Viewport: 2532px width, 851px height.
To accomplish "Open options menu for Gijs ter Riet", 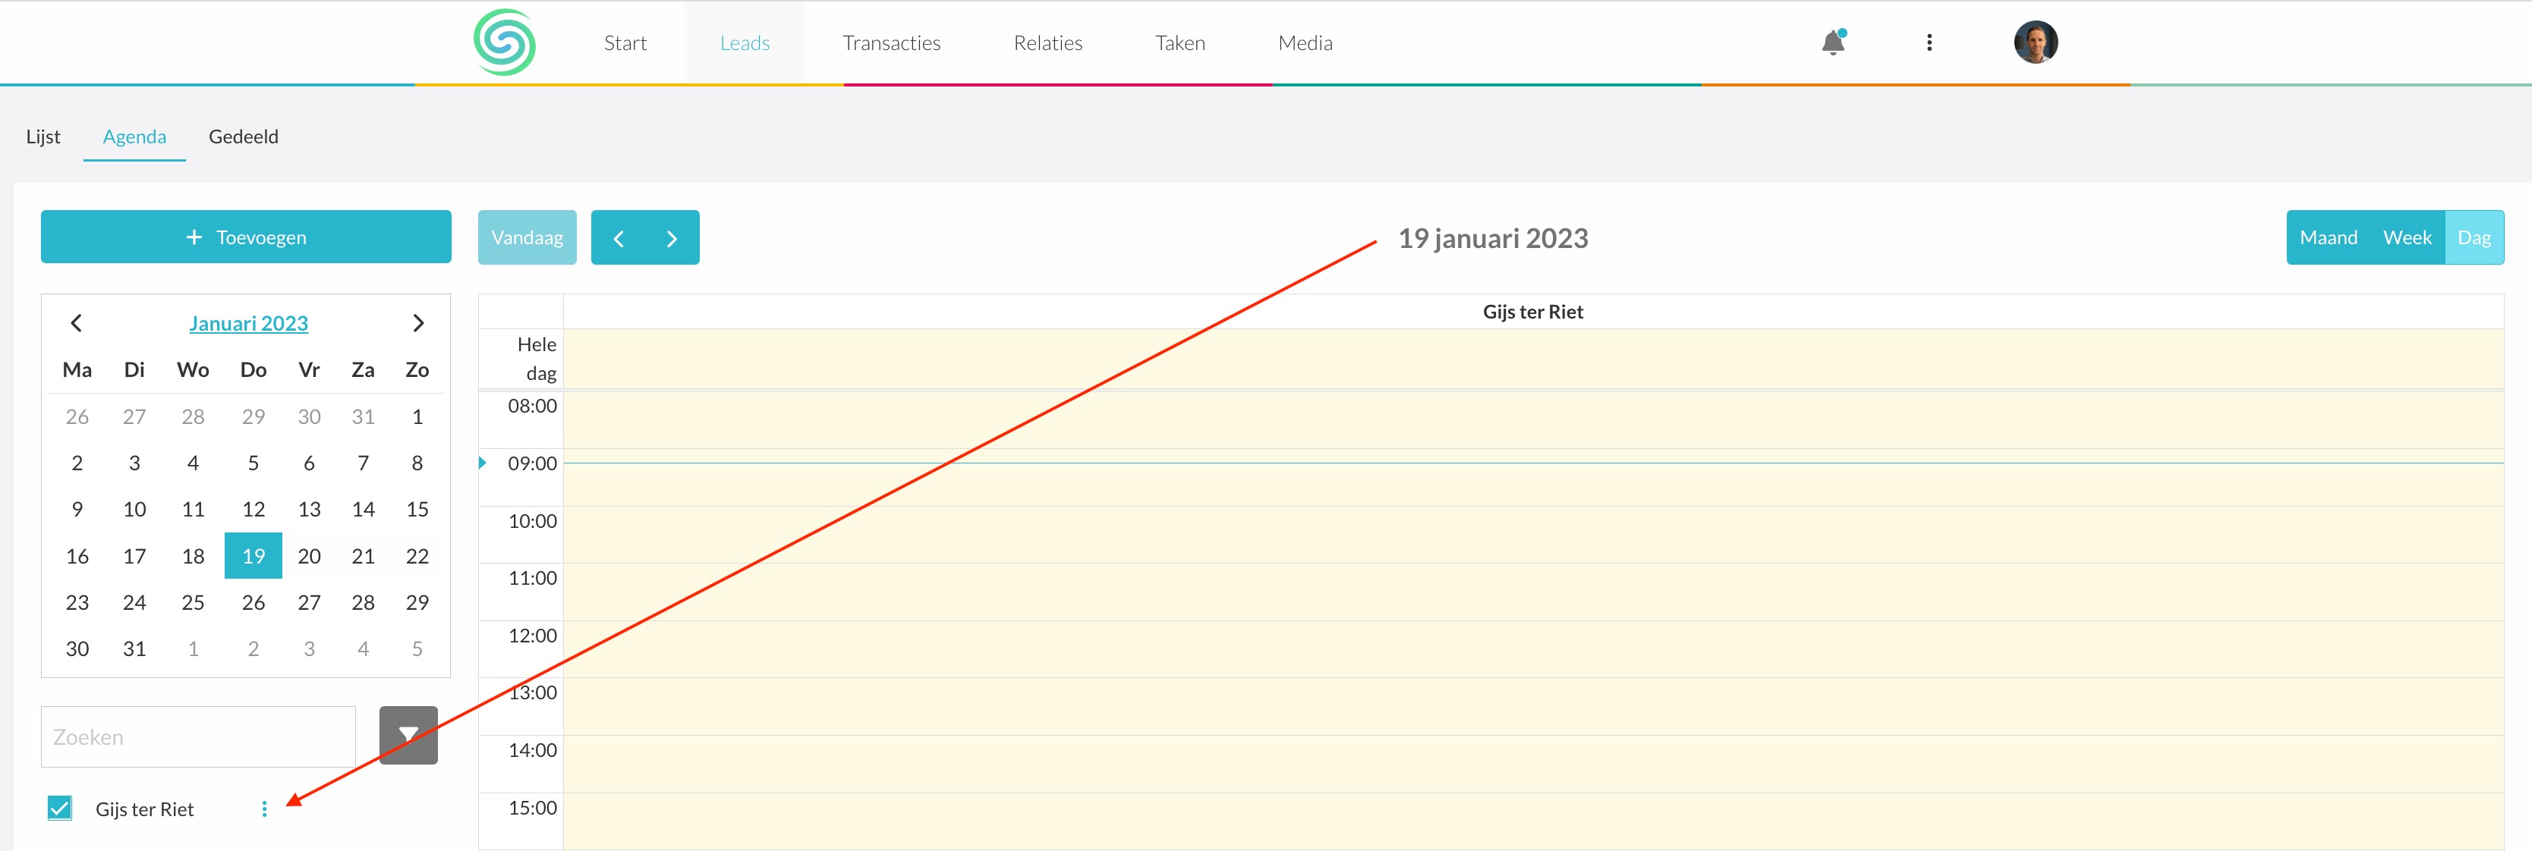I will point(264,809).
